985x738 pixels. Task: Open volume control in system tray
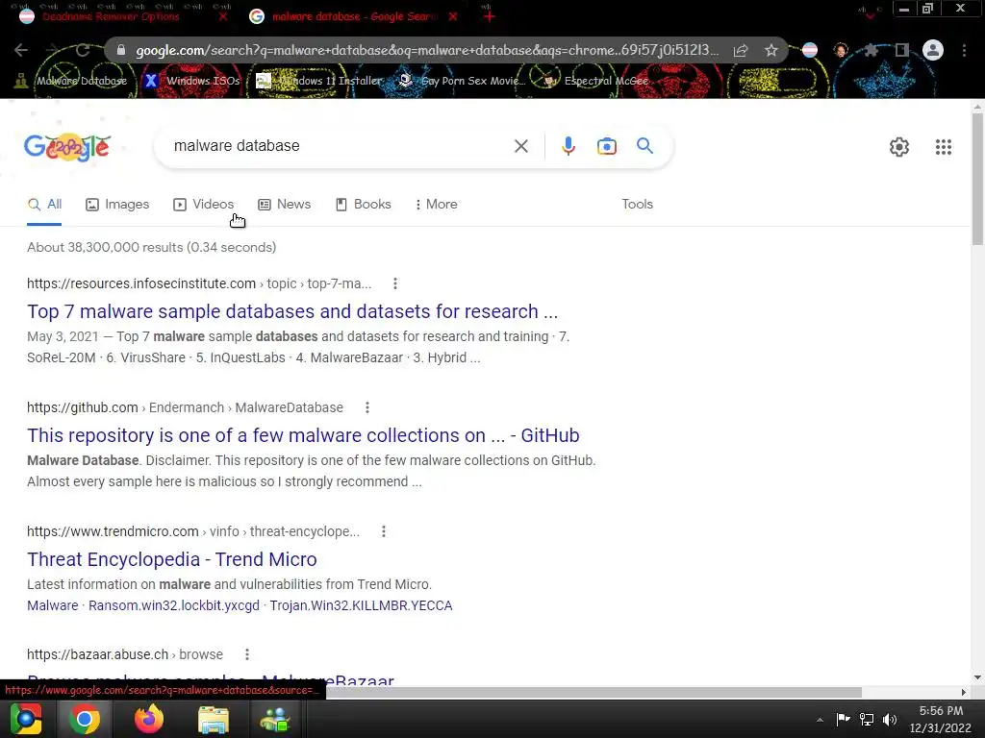tap(890, 719)
